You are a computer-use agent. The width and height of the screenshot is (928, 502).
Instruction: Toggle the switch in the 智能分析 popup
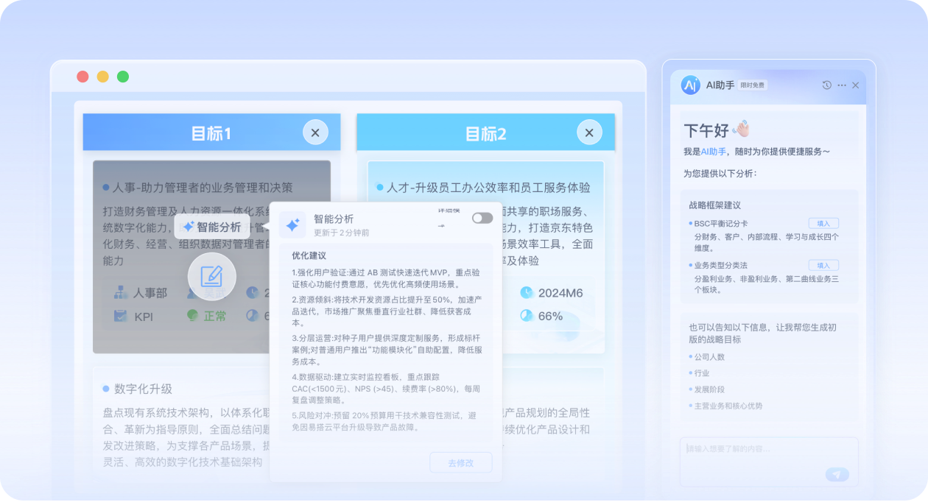pyautogui.click(x=482, y=218)
